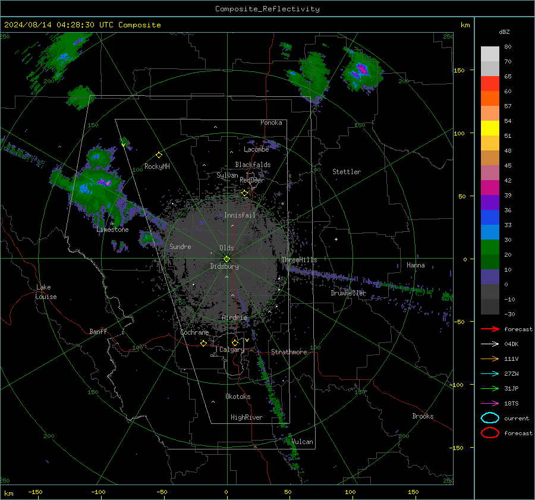Click the Airdrie city label
Viewport: 535px width, 500px height.
[234, 317]
